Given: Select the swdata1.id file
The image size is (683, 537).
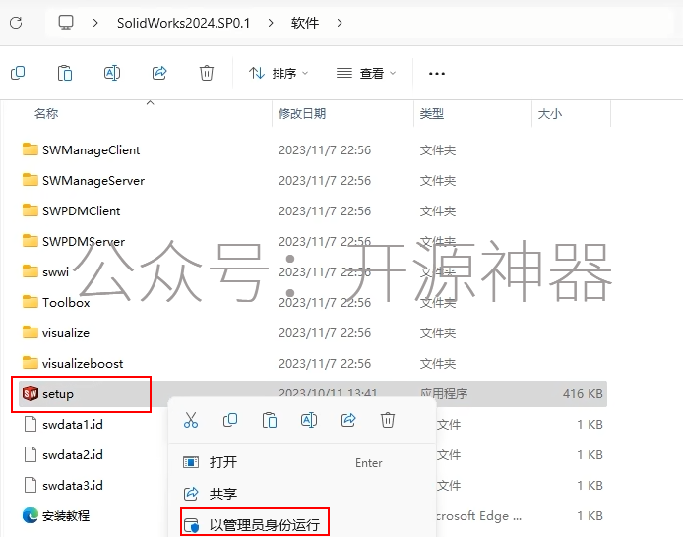Looking at the screenshot, I should (x=73, y=424).
